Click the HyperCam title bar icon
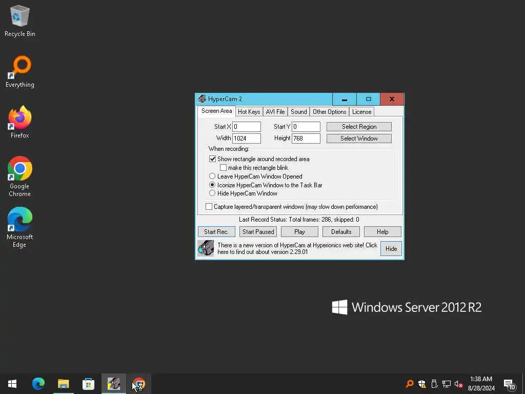The height and width of the screenshot is (394, 525). (x=201, y=99)
